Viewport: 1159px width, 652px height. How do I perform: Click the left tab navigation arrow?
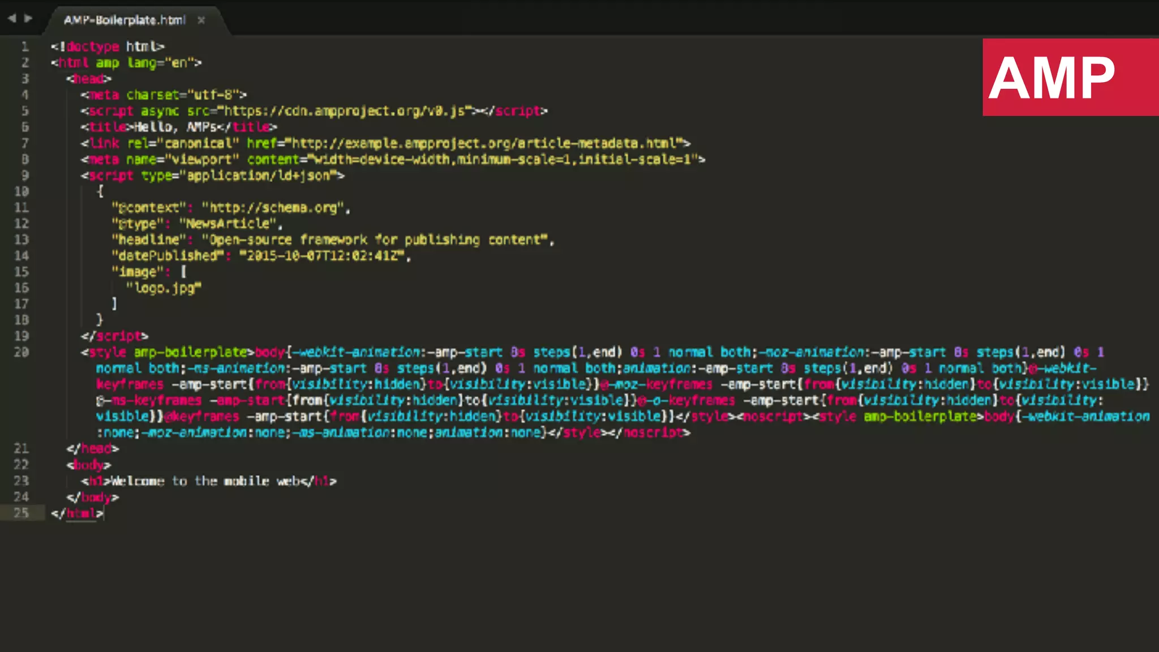pos(12,18)
